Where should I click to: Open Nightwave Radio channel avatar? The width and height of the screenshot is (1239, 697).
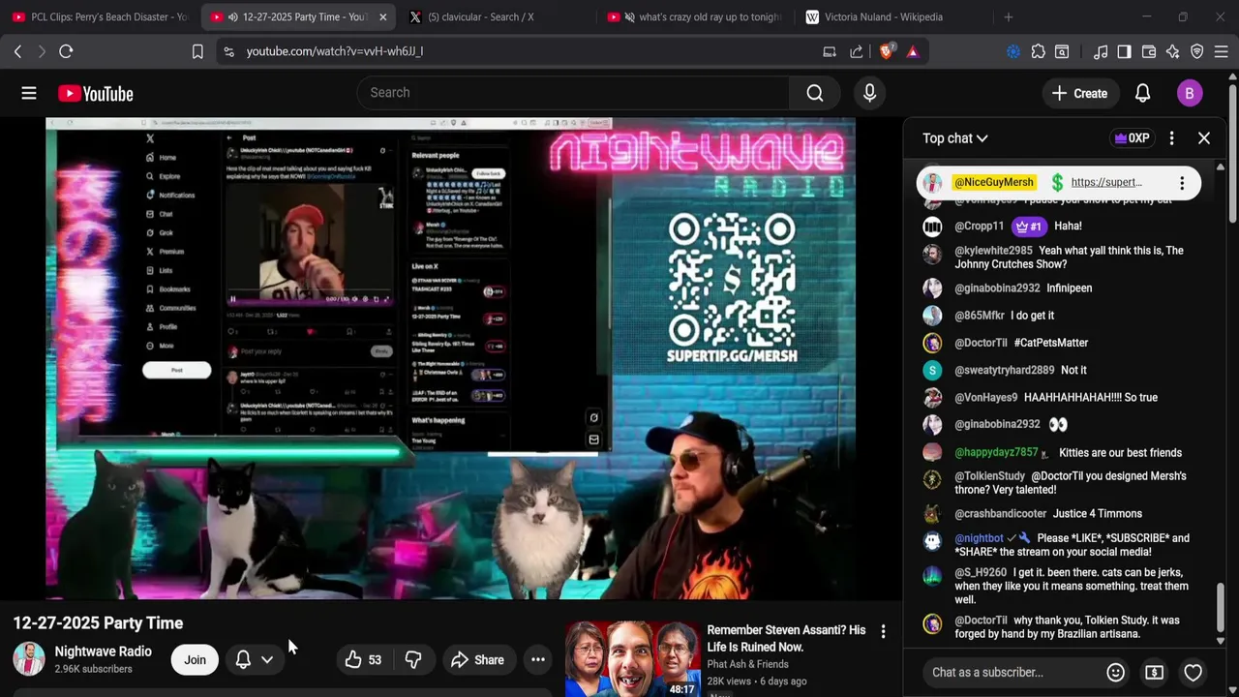click(29, 659)
